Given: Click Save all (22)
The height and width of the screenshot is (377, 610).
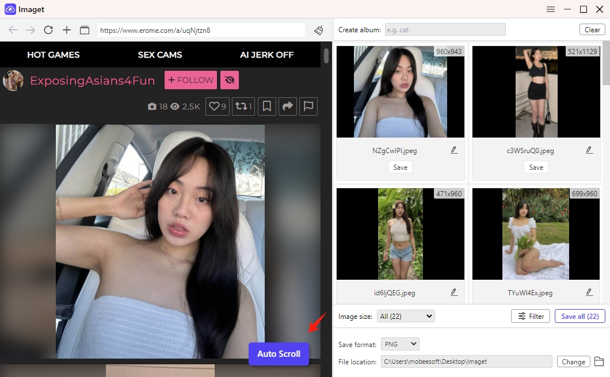Looking at the screenshot, I should (579, 316).
